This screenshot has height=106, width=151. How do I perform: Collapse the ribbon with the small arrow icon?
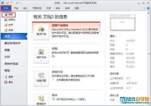[144, 8]
